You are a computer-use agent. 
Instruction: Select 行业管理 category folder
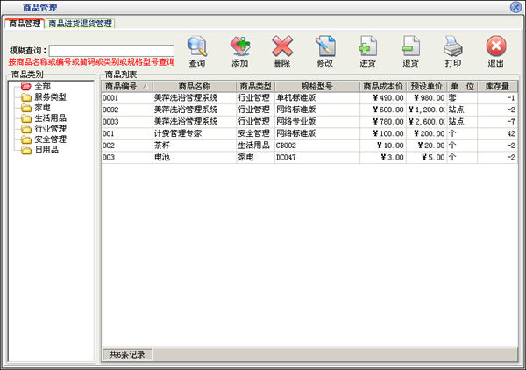(x=50, y=128)
